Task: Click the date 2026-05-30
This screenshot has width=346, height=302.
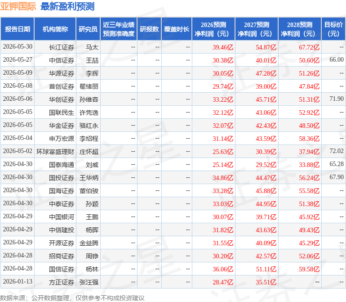Action: 18,46
